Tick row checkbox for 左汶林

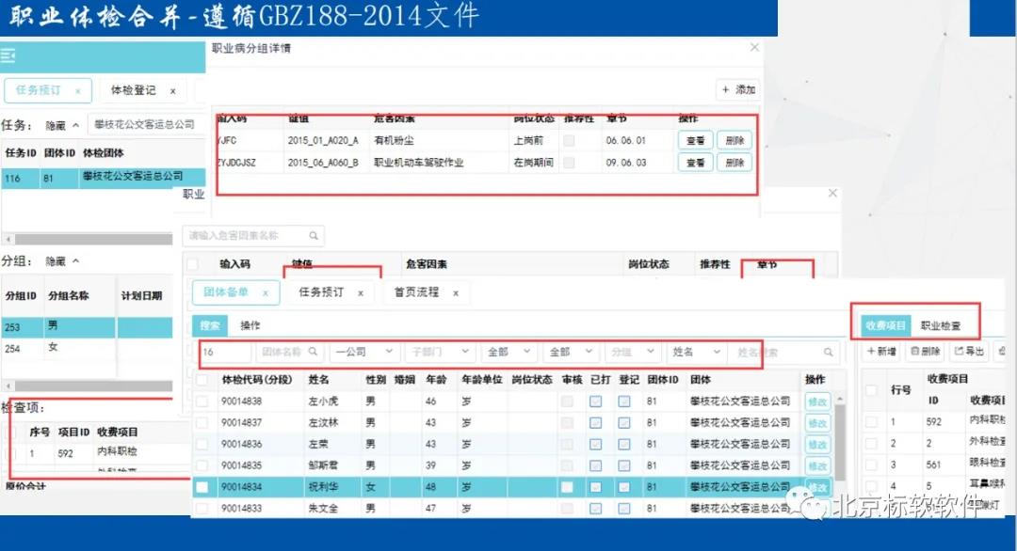[202, 423]
